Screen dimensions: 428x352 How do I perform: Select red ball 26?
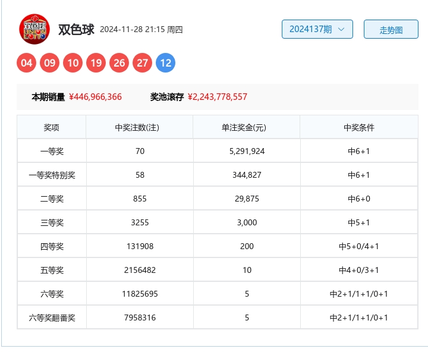click(119, 63)
